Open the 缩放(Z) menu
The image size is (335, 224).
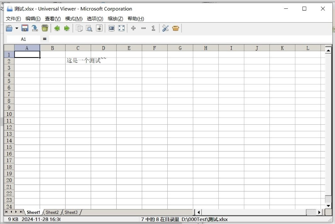(x=115, y=19)
